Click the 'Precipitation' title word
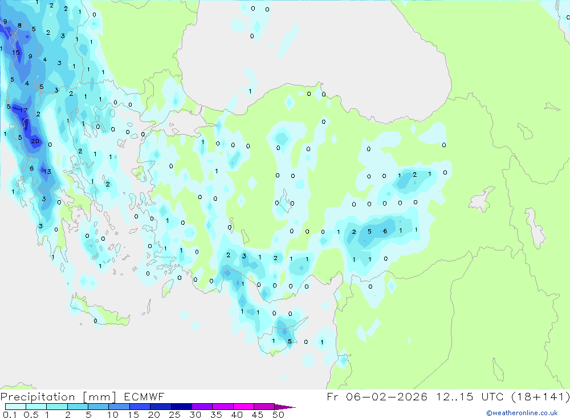Screen dimensions: 570x418 (38, 396)
